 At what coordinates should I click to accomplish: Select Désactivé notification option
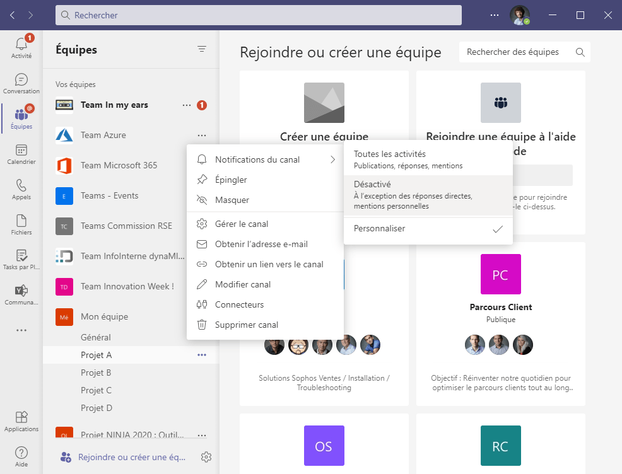point(428,195)
